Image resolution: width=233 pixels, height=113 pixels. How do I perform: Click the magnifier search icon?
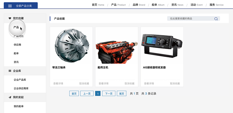(216, 19)
